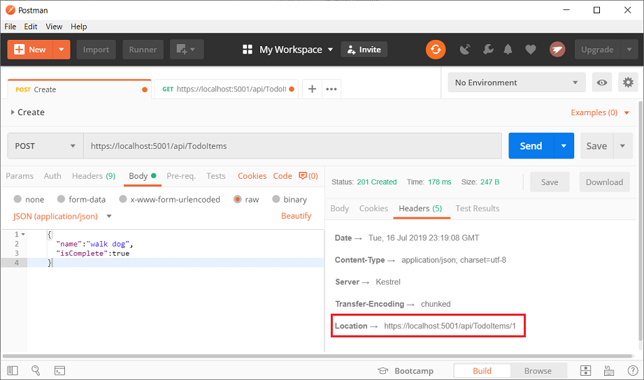Switch to response Cookies tab
Screen dimensions: 644x380
(374, 208)
